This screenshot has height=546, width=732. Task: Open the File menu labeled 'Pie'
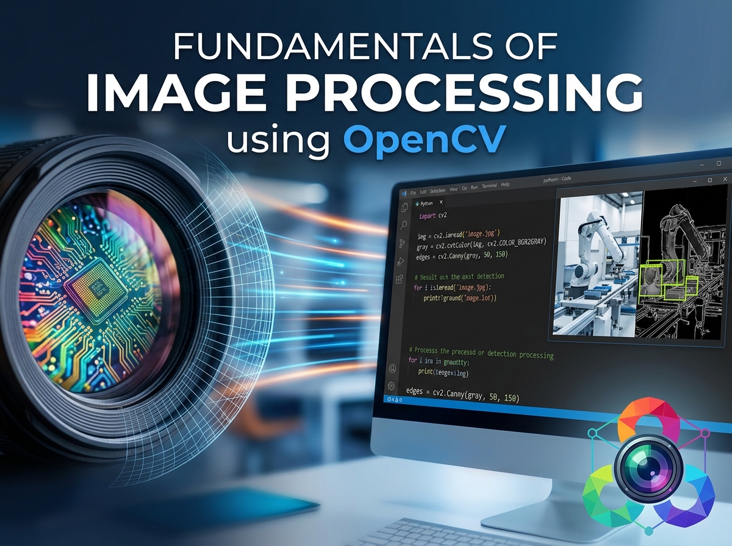tap(413, 193)
